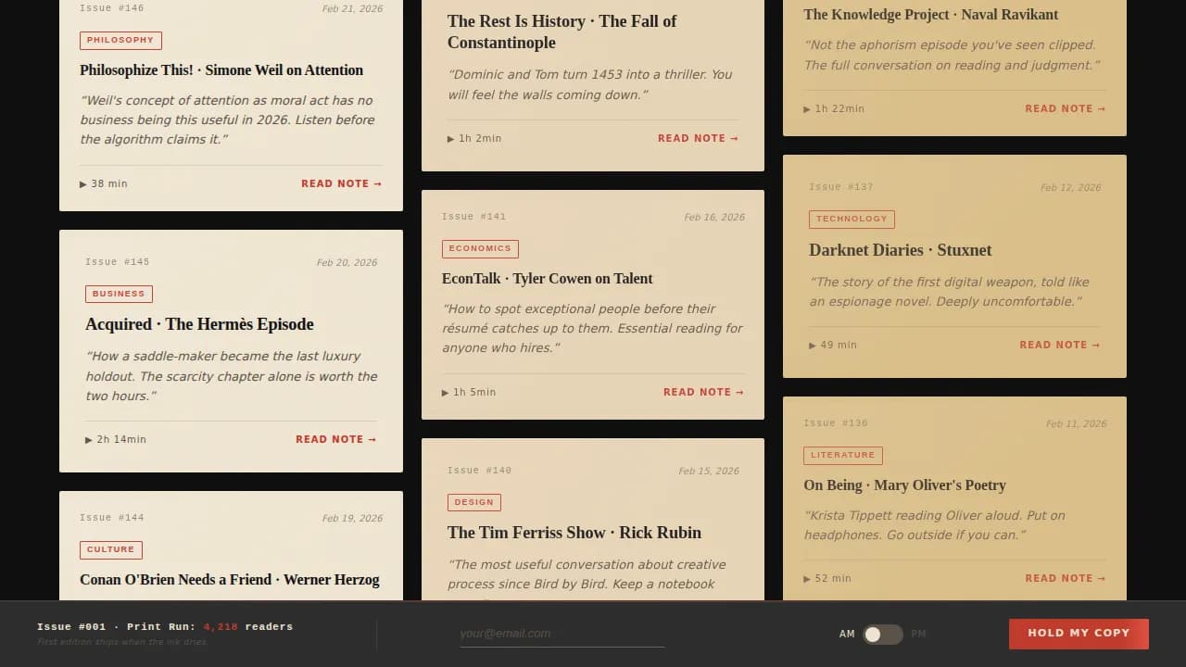
Task: Open title The Knowledge Project · Naval Ravikant
Action: pos(931,15)
